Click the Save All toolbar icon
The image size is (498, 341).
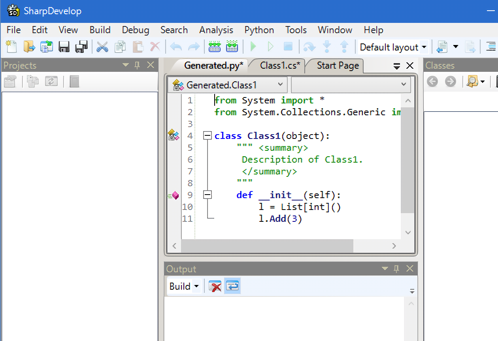[x=81, y=47]
